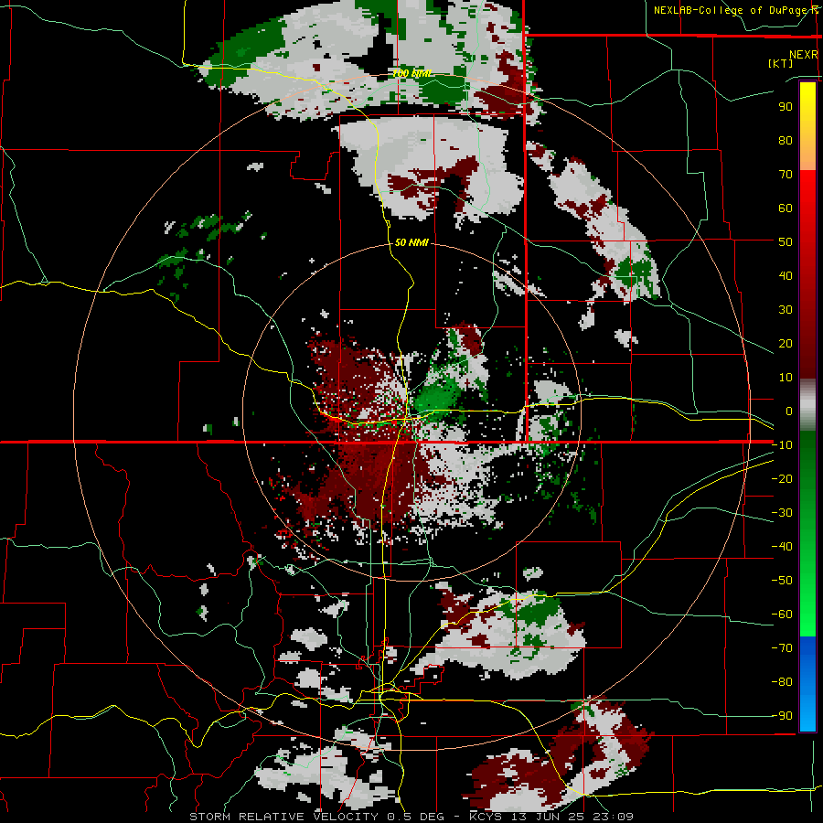The height and width of the screenshot is (823, 823).
Task: Click the 60 knot legend value
Action: [x=786, y=208]
